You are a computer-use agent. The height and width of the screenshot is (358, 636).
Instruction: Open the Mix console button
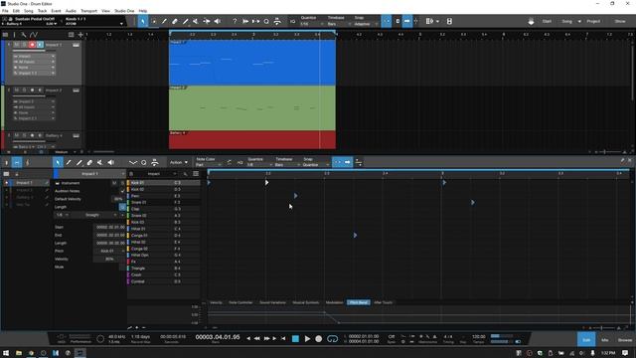[605, 340]
